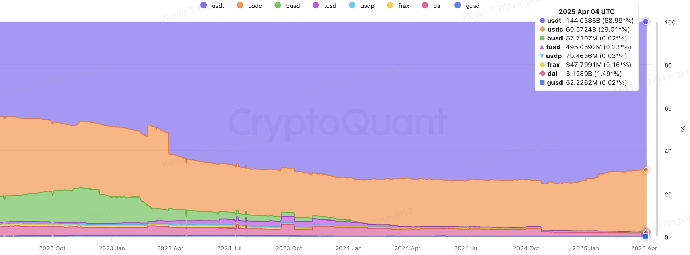The height and width of the screenshot is (255, 690).
Task: Click the purple tusd triangle in tooltip
Action: pos(542,47)
